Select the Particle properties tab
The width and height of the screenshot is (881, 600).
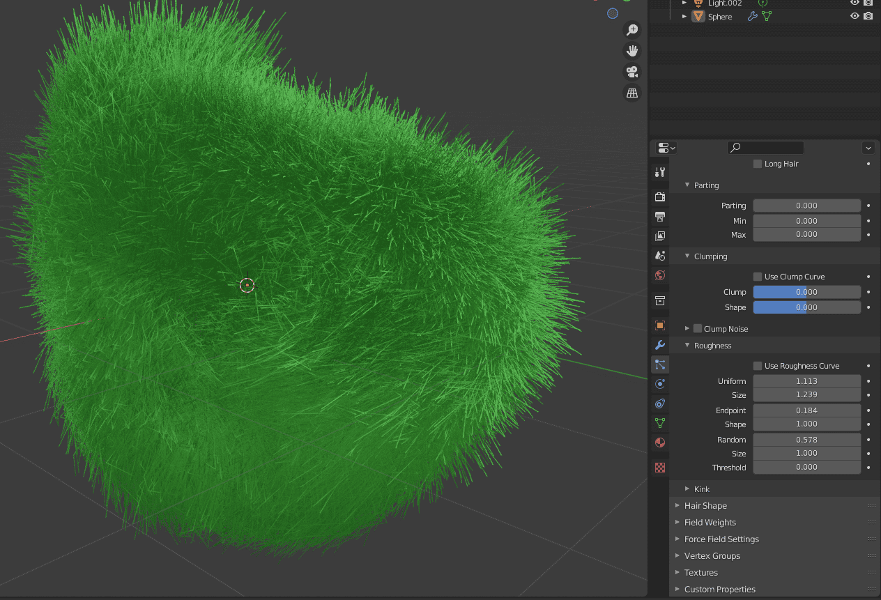[x=659, y=364]
